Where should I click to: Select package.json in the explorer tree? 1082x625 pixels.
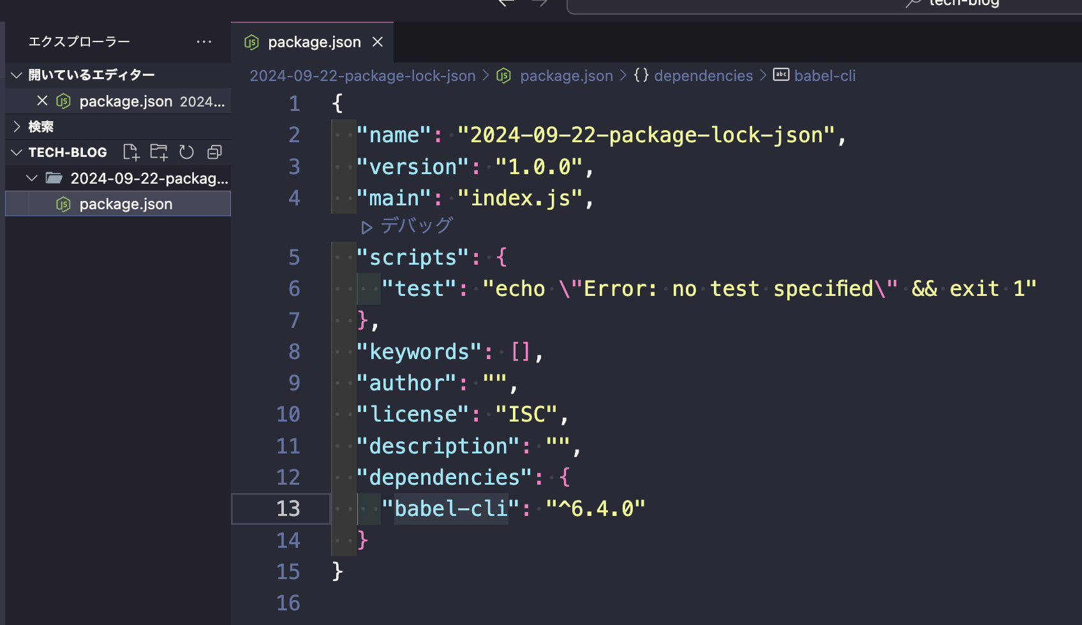coord(126,203)
